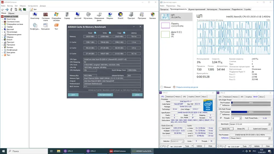This screenshot has height=154, width=274.
Task: Expand the Дисплей tree node in sidebar
Action: tap(2, 30)
